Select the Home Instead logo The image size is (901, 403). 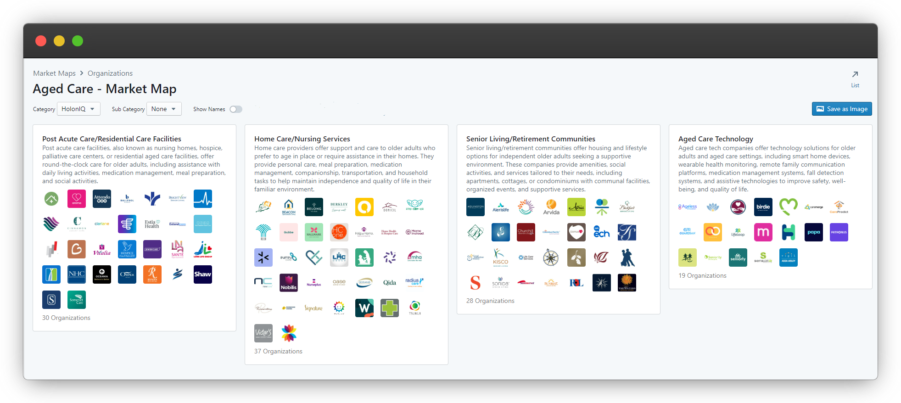coord(415,232)
